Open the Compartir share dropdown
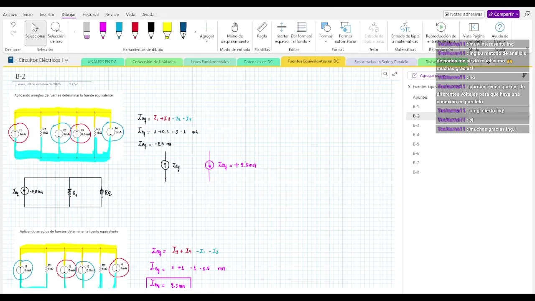This screenshot has height=301, width=535. click(x=503, y=14)
